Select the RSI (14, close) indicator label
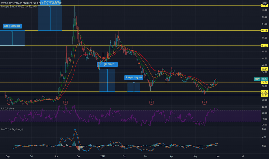This screenshot has width=269, height=159. (8, 108)
